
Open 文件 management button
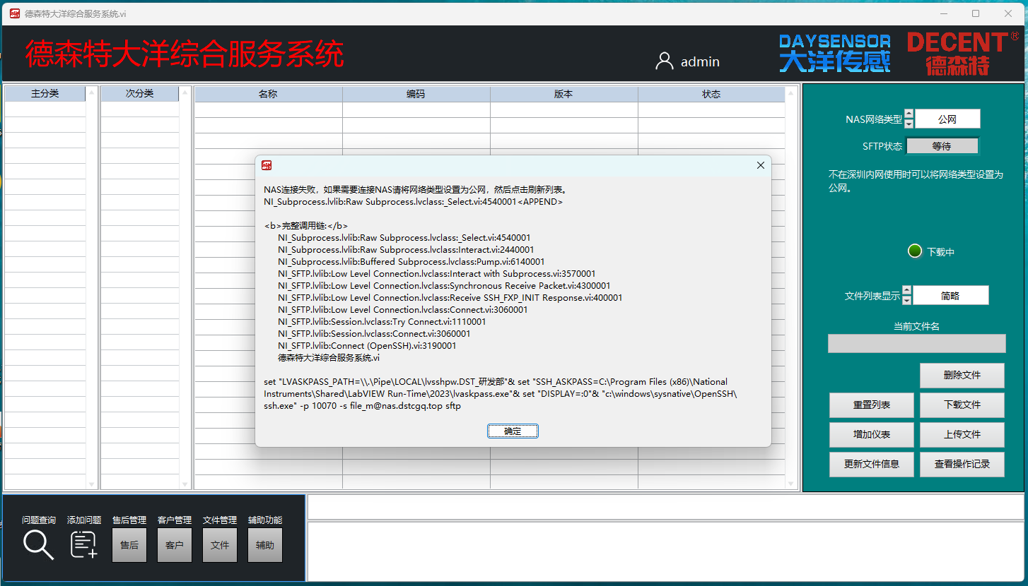click(220, 545)
